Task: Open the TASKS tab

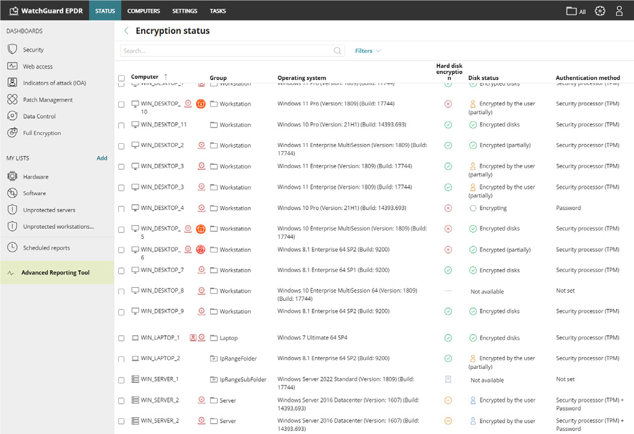Action: (x=218, y=11)
